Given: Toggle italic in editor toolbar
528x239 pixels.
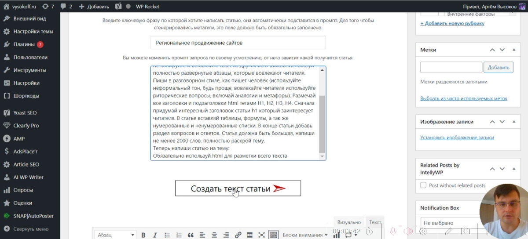Looking at the screenshot, I should coord(155,235).
